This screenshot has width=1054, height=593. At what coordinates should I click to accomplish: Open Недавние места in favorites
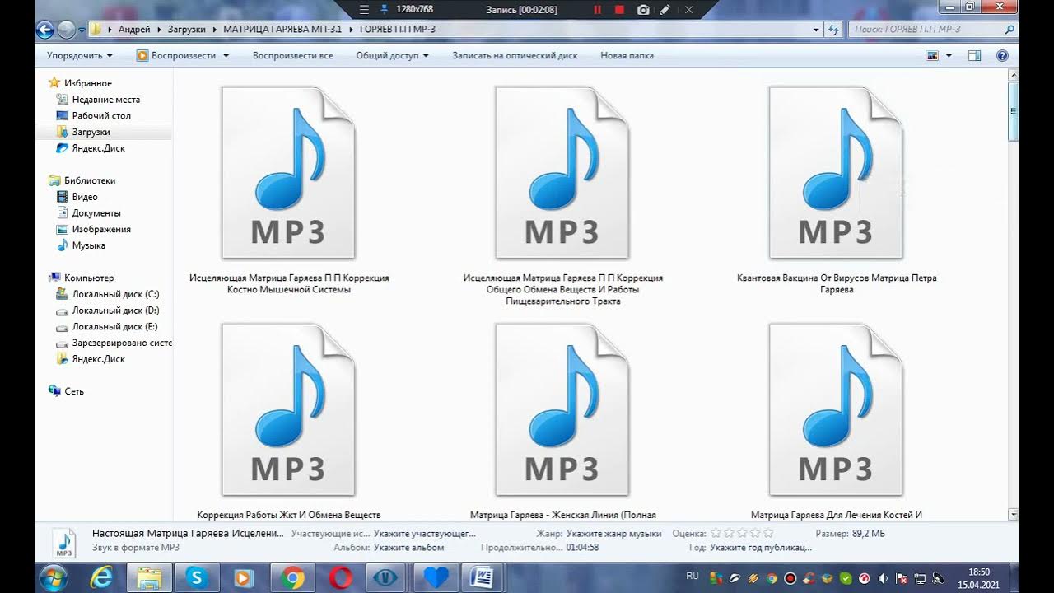105,100
